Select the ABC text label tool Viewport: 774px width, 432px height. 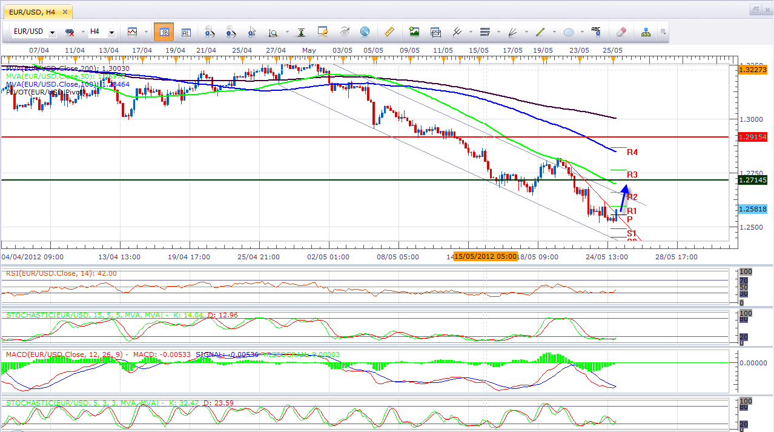pos(596,32)
